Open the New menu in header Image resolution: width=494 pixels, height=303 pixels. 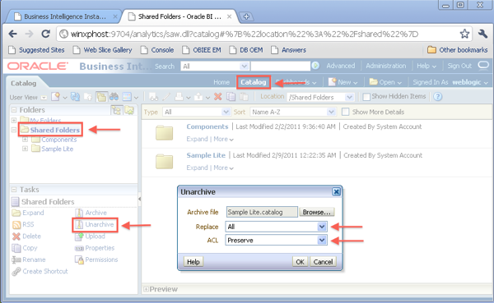[343, 82]
